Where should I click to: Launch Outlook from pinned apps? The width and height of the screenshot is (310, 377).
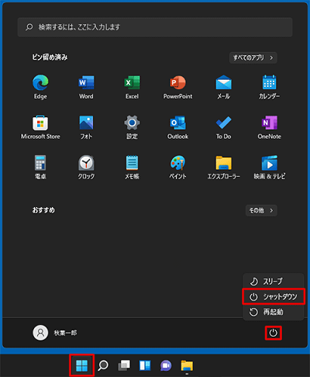[177, 127]
